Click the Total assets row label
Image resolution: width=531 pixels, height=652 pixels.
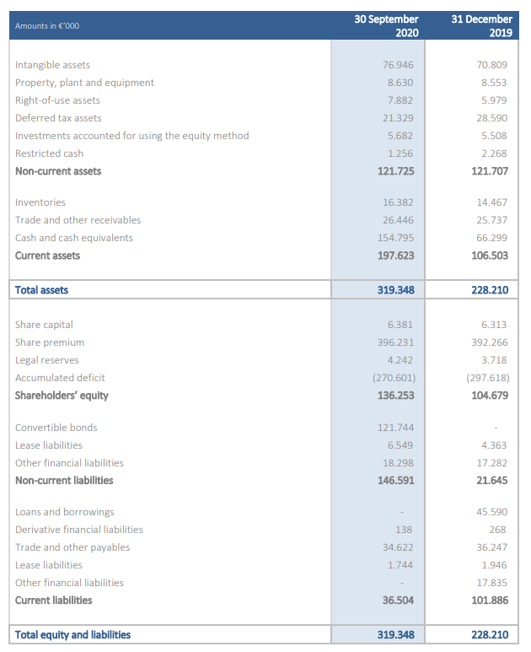click(41, 290)
